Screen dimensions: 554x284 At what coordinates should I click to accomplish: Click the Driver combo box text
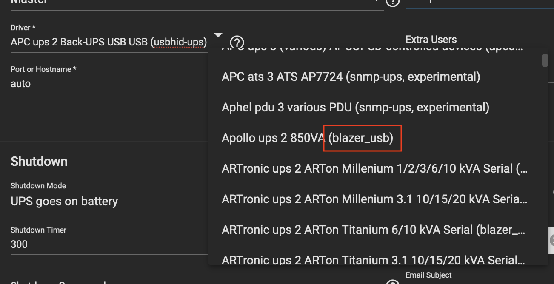(x=109, y=42)
